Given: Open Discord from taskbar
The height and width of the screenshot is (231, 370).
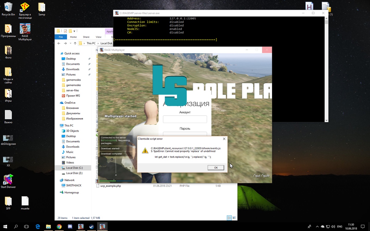Looking at the screenshot, I should click(70, 227).
